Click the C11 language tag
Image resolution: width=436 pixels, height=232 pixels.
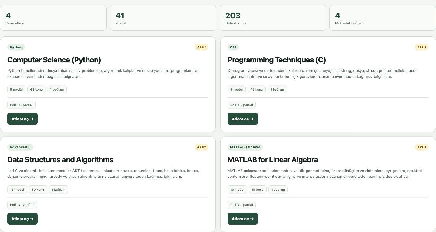click(x=233, y=47)
